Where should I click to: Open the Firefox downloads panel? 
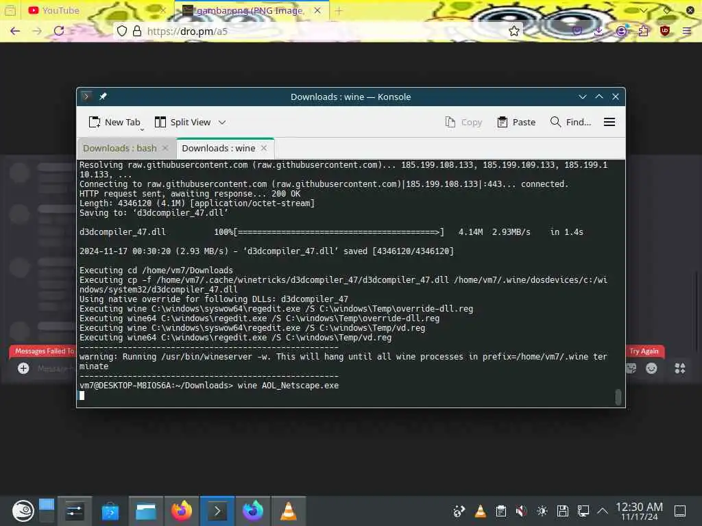click(x=598, y=31)
